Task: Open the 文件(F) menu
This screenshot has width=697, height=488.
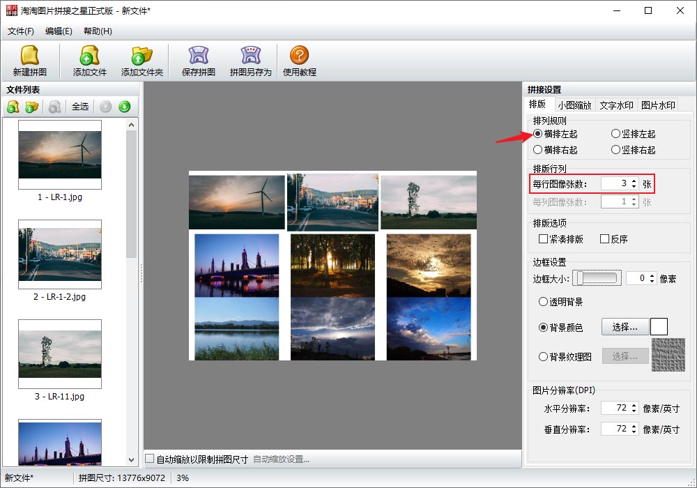Action: pyautogui.click(x=20, y=31)
